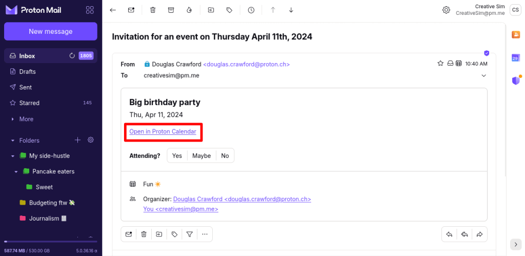Star this message from Douglas Crawford
Image resolution: width=525 pixels, height=256 pixels.
click(440, 64)
